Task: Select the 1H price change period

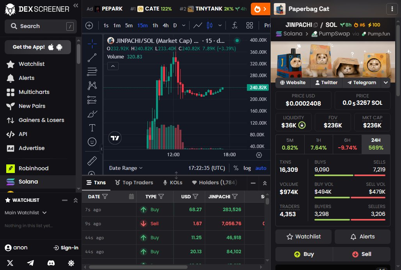Action: (318, 144)
